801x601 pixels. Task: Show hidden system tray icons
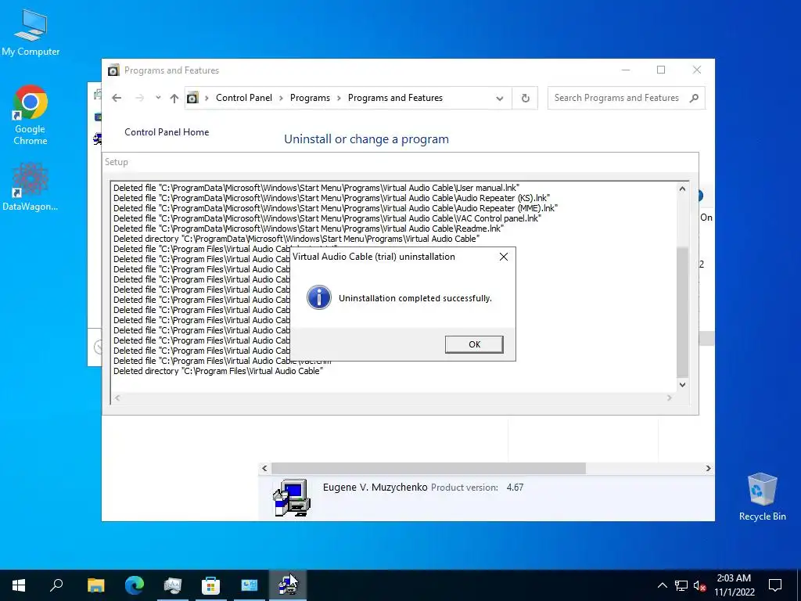pyautogui.click(x=662, y=585)
